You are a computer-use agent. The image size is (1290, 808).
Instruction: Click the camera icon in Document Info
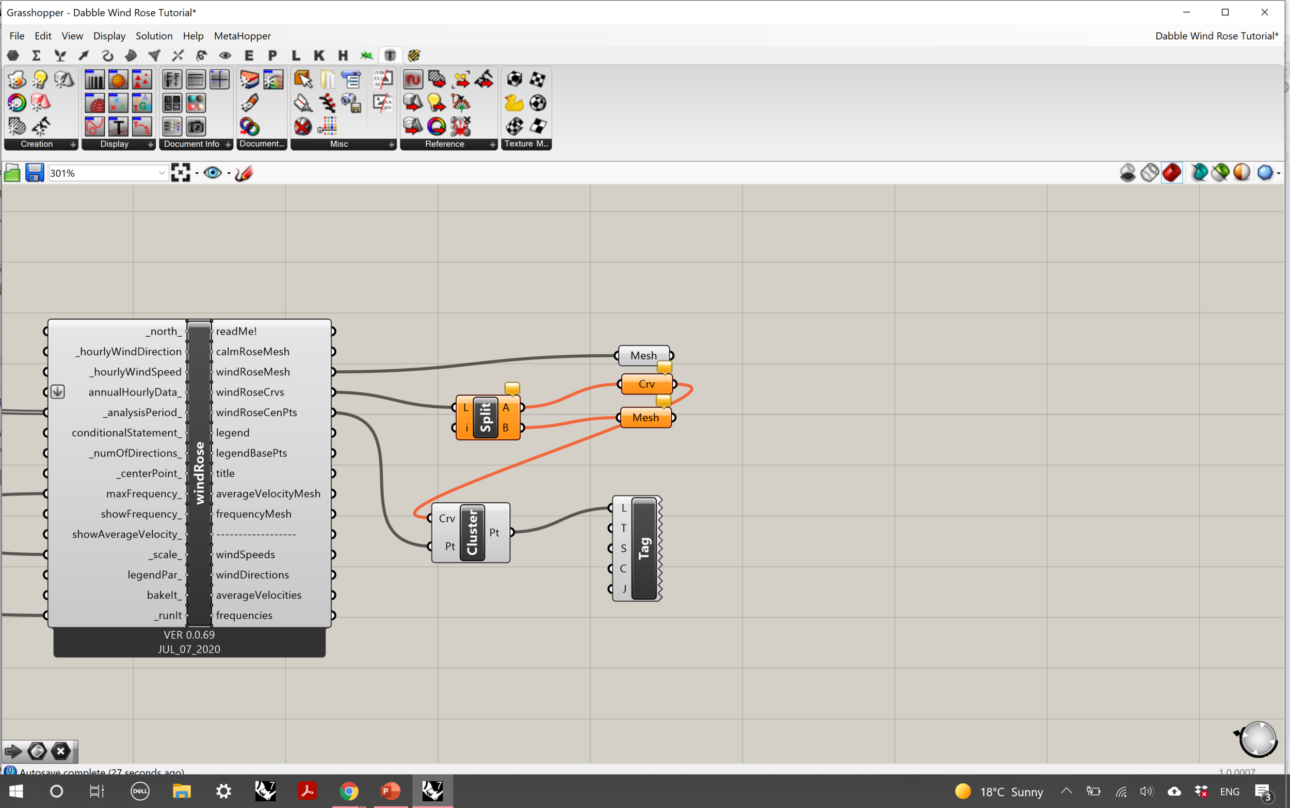[196, 127]
